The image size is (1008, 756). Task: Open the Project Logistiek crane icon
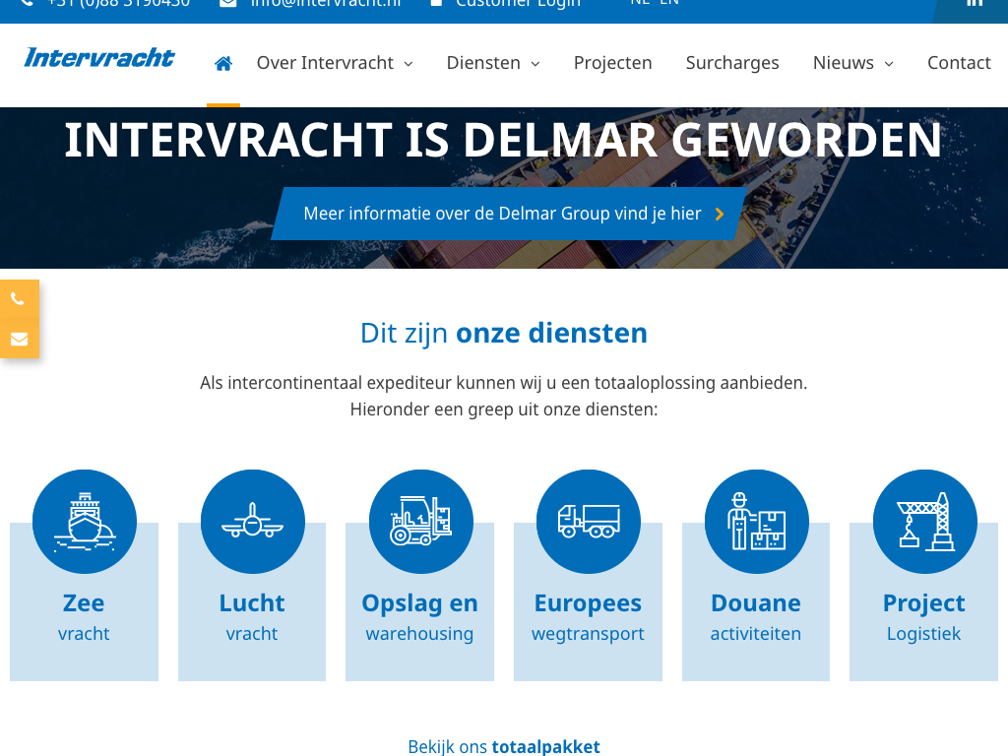[924, 522]
